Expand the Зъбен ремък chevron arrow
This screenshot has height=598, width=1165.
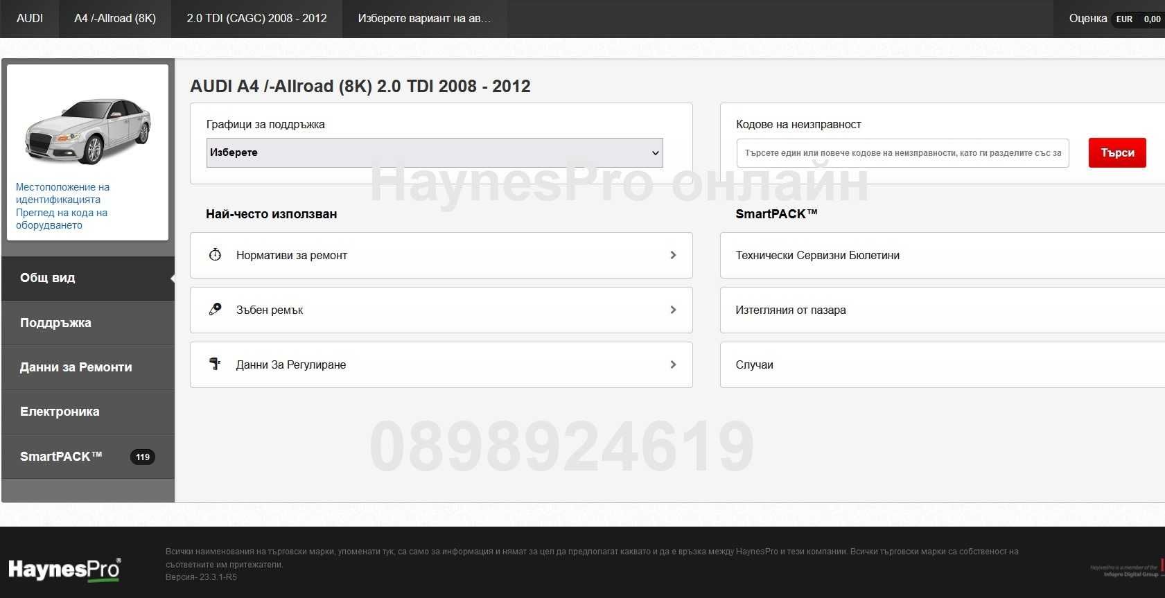point(673,310)
